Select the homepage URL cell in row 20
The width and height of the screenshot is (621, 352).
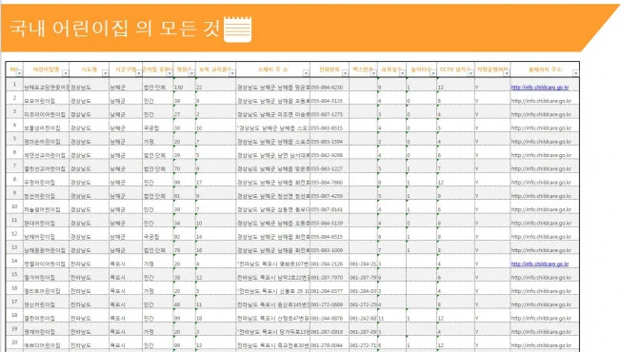[x=545, y=342]
